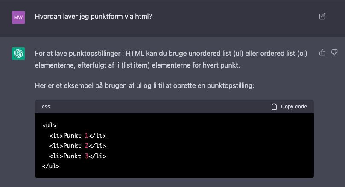Mark the response with thumbs down
The width and height of the screenshot is (345, 187).
(x=334, y=52)
